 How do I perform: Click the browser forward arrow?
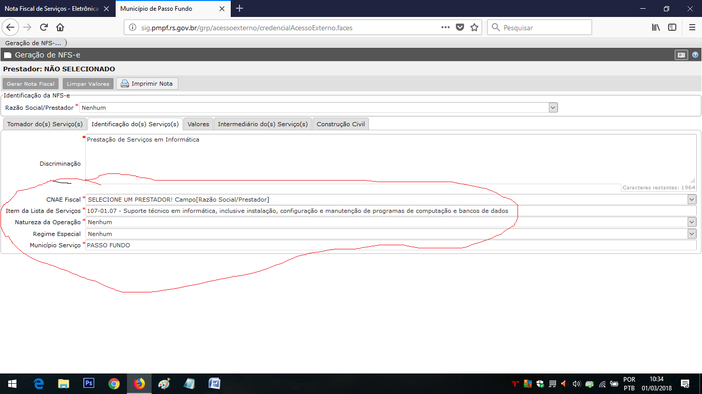pos(27,27)
